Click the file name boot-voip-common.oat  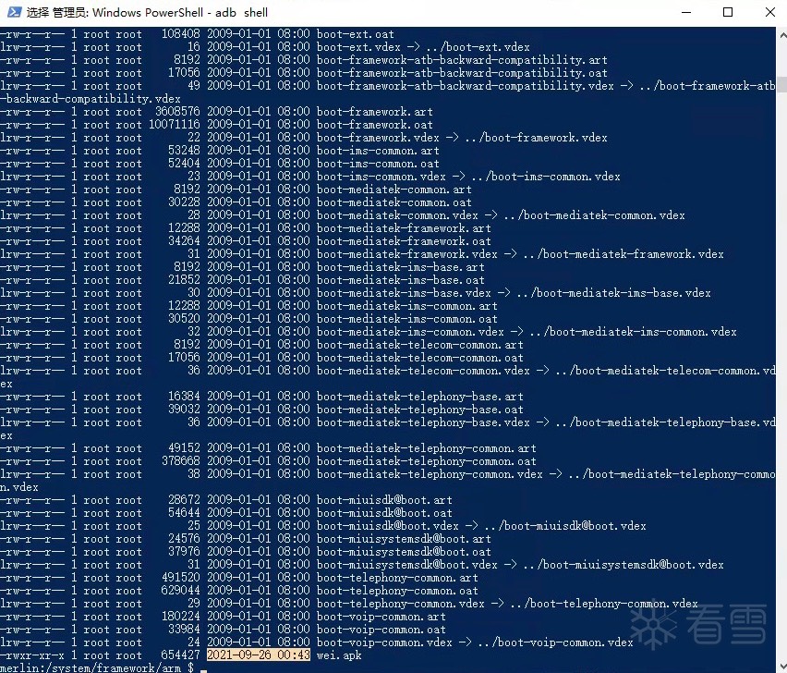(x=381, y=630)
